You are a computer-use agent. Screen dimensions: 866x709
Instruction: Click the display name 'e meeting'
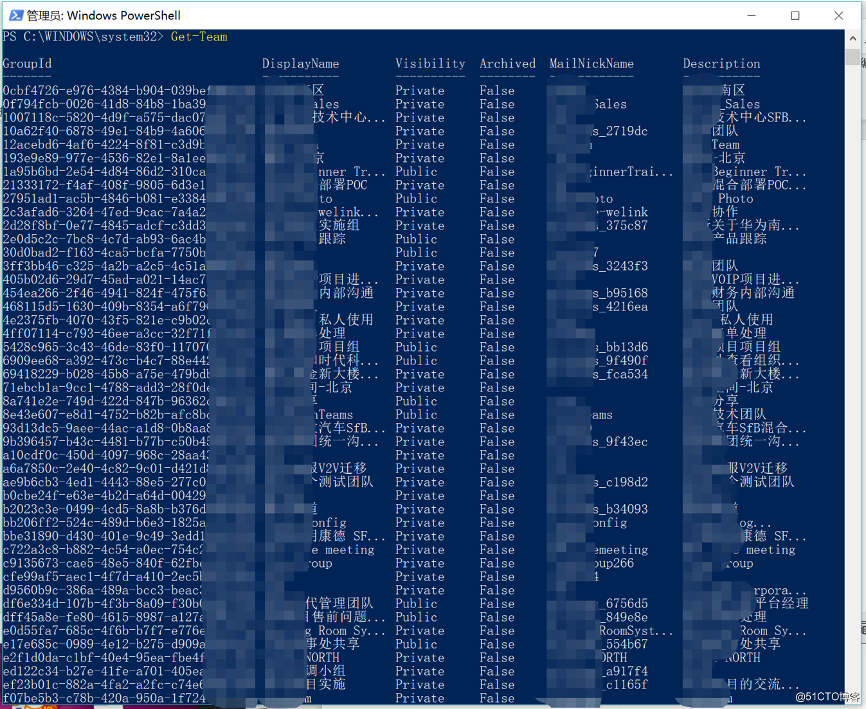pyautogui.click(x=343, y=550)
